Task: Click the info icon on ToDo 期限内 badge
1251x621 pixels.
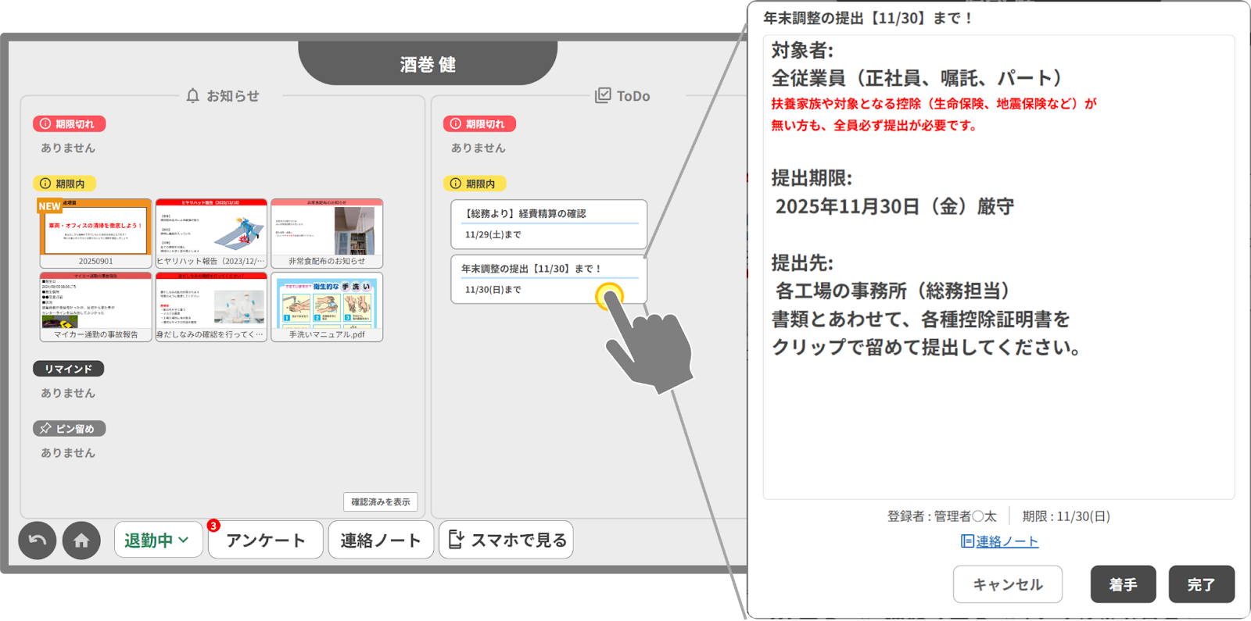Action: click(456, 184)
